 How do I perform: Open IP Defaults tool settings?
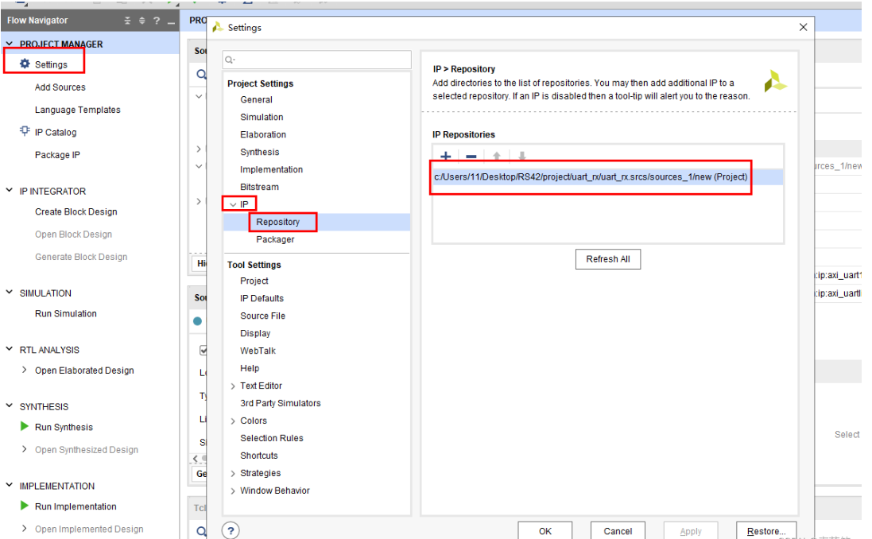tap(262, 298)
